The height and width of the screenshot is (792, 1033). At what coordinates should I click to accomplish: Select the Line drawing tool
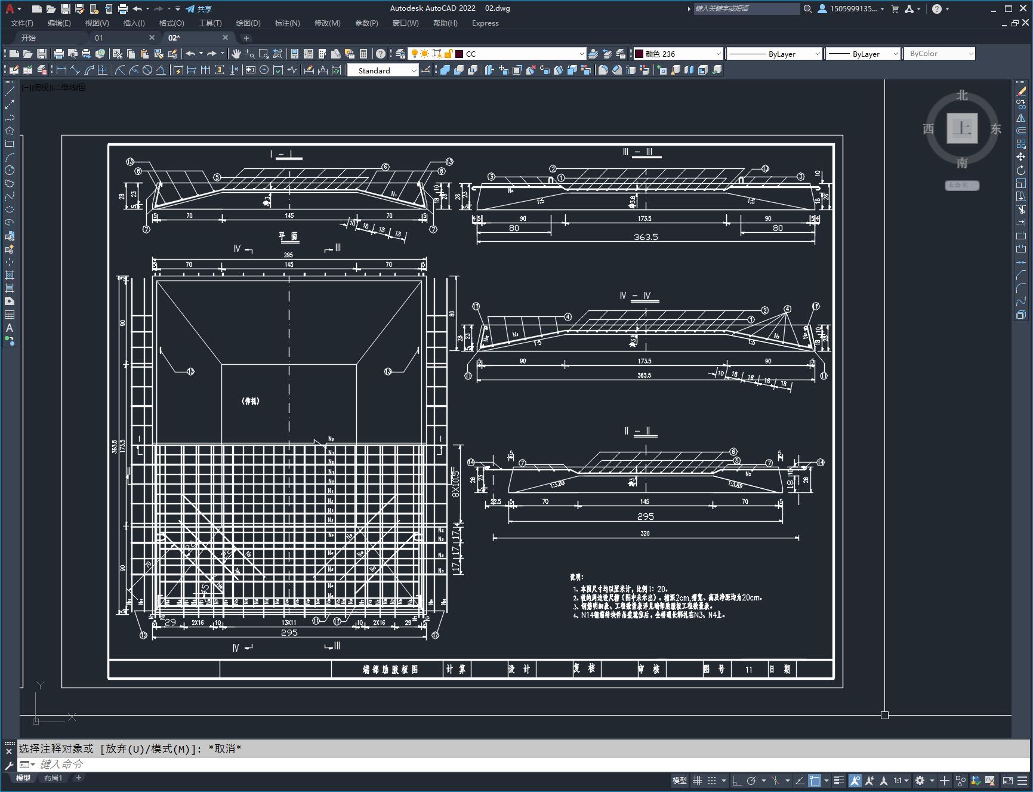click(10, 91)
